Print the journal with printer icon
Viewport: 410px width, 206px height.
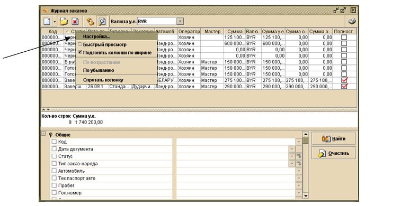point(352,21)
